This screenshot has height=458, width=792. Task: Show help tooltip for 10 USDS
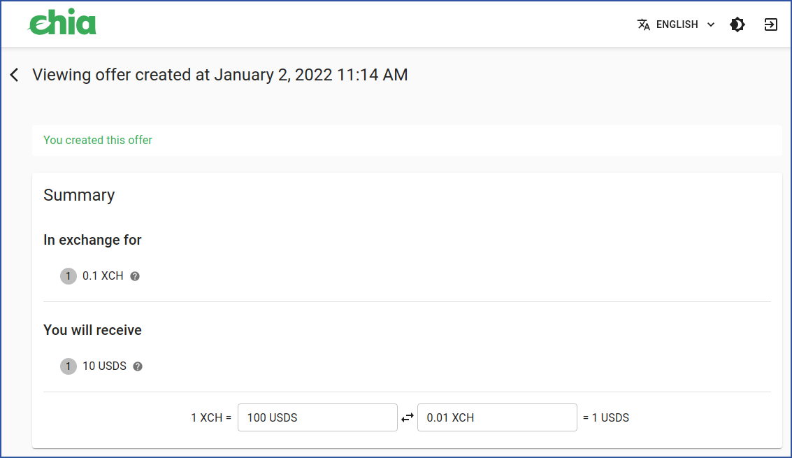click(x=138, y=366)
